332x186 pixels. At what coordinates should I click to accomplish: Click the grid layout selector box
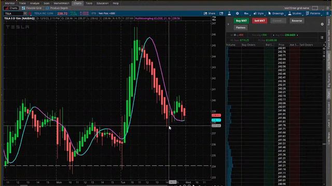315,8
